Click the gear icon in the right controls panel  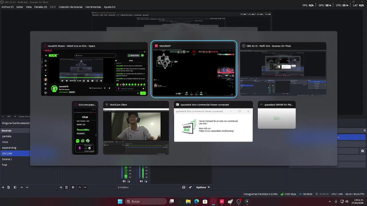click(x=362, y=151)
